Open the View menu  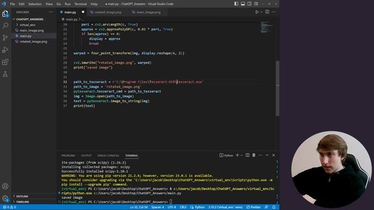tap(49, 4)
